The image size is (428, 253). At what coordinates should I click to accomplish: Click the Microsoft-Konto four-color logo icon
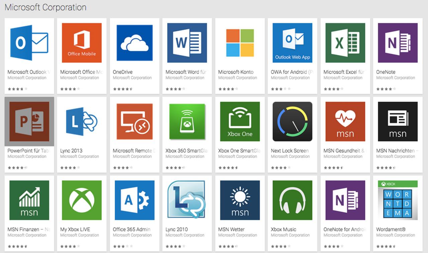[x=240, y=43]
